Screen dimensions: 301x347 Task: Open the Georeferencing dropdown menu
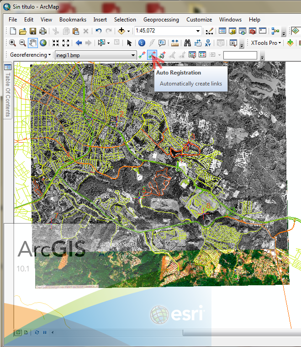coord(31,55)
